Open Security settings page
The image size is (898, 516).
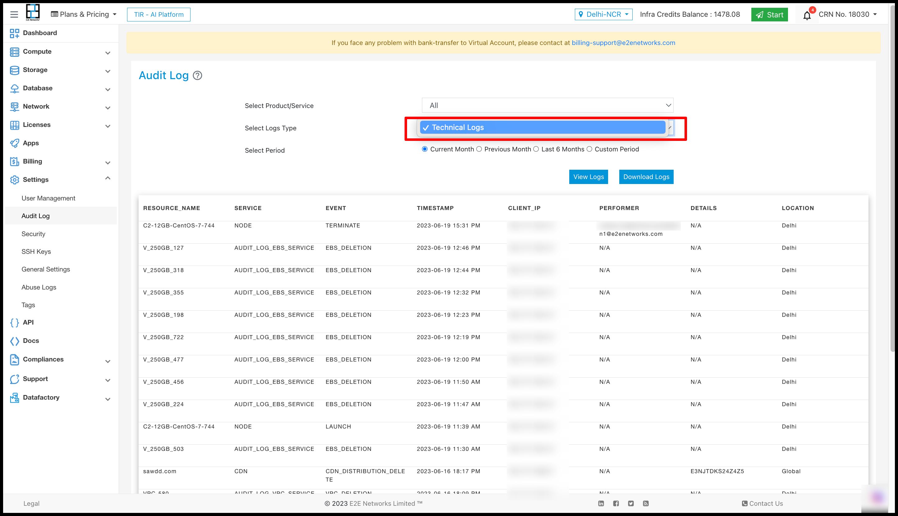coord(33,234)
